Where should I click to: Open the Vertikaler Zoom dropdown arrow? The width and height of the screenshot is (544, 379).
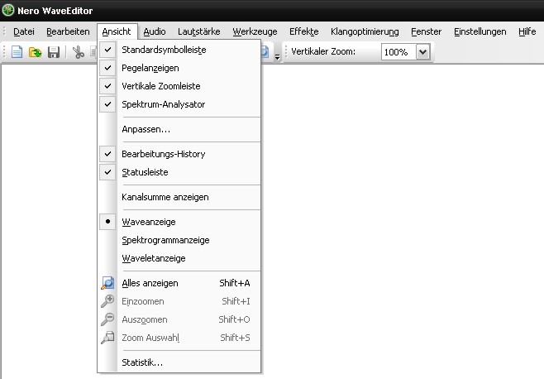click(423, 52)
